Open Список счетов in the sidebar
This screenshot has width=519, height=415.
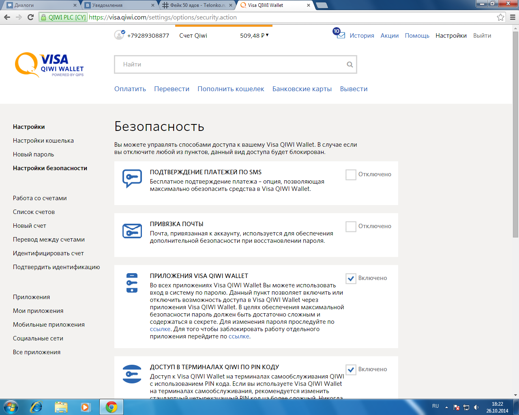[x=34, y=212]
